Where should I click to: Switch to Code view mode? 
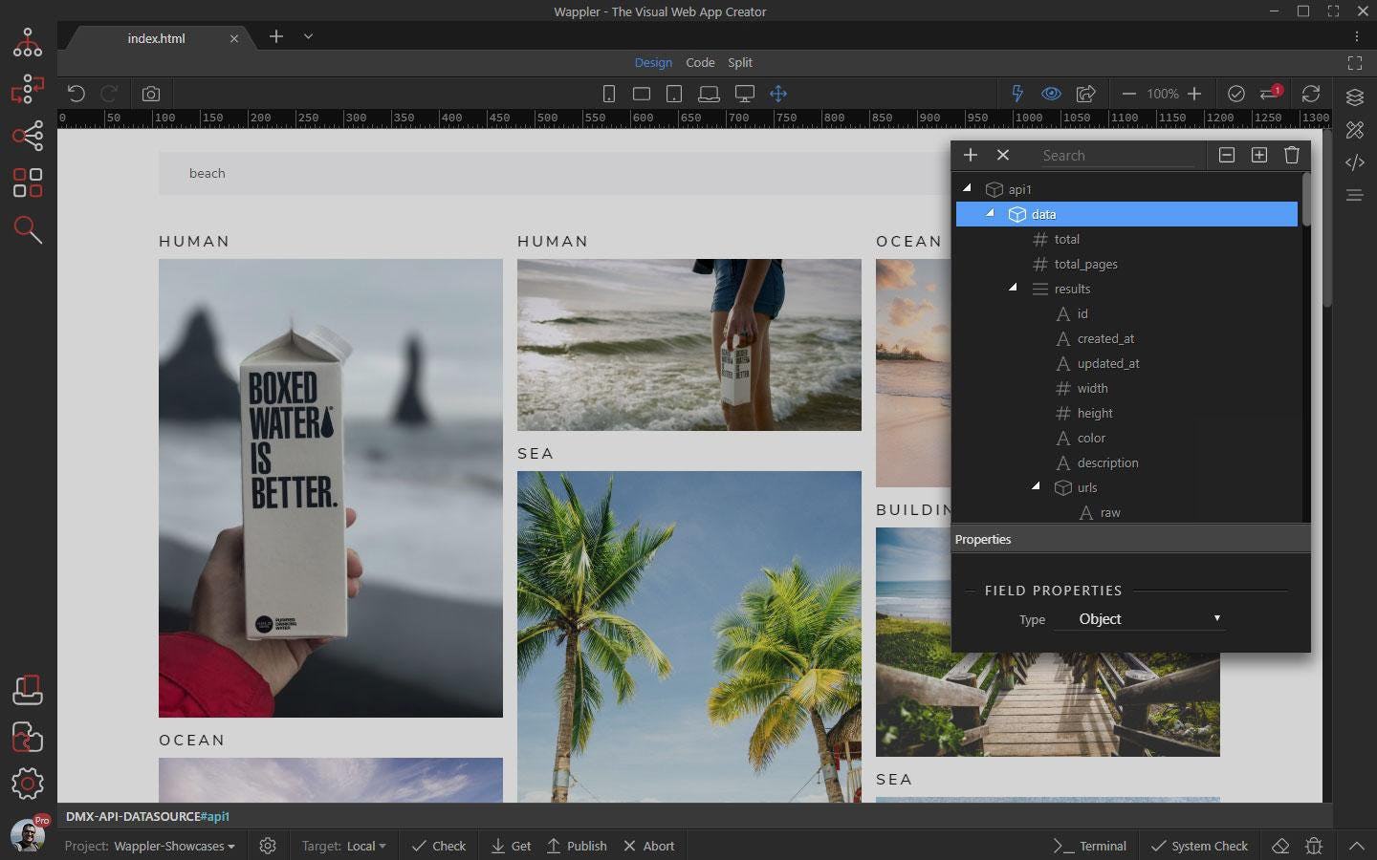700,62
